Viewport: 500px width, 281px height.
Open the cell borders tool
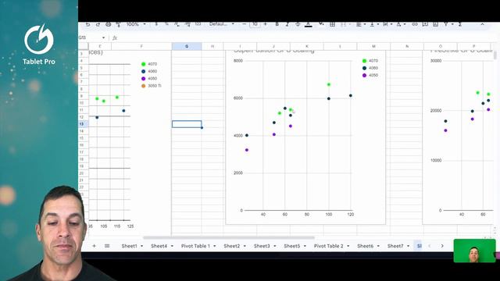332,24
